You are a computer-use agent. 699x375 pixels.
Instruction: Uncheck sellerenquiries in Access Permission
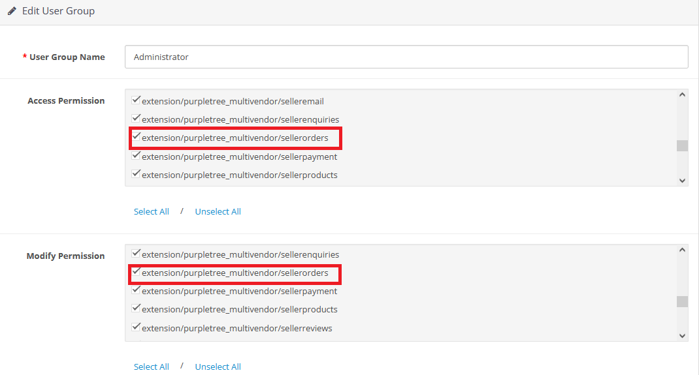coord(136,118)
